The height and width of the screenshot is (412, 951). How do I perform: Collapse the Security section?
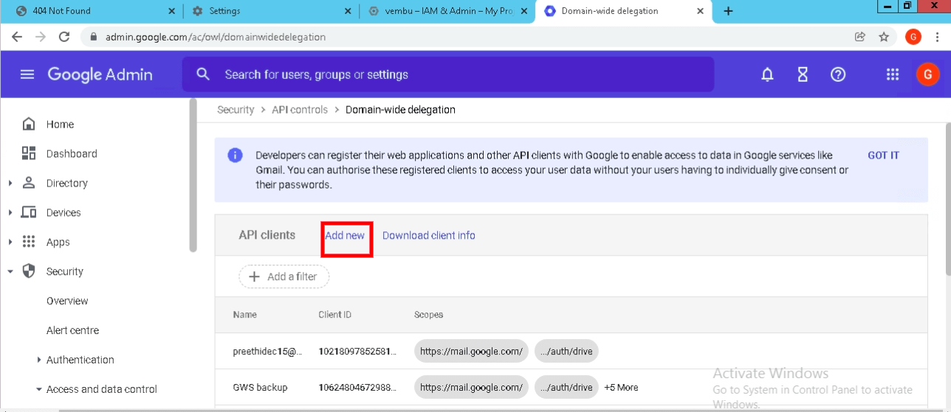[10, 271]
